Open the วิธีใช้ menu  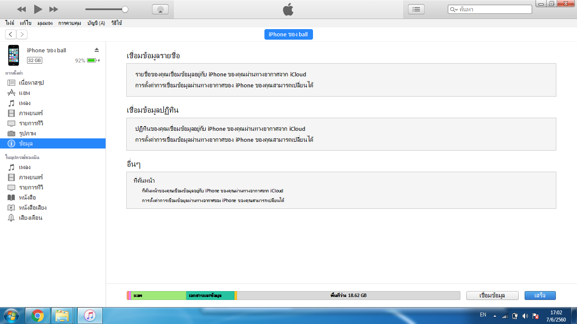pyautogui.click(x=117, y=23)
